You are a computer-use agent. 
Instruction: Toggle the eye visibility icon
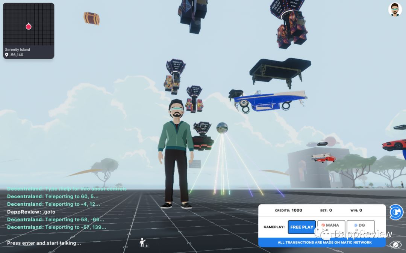pyautogui.click(x=396, y=244)
